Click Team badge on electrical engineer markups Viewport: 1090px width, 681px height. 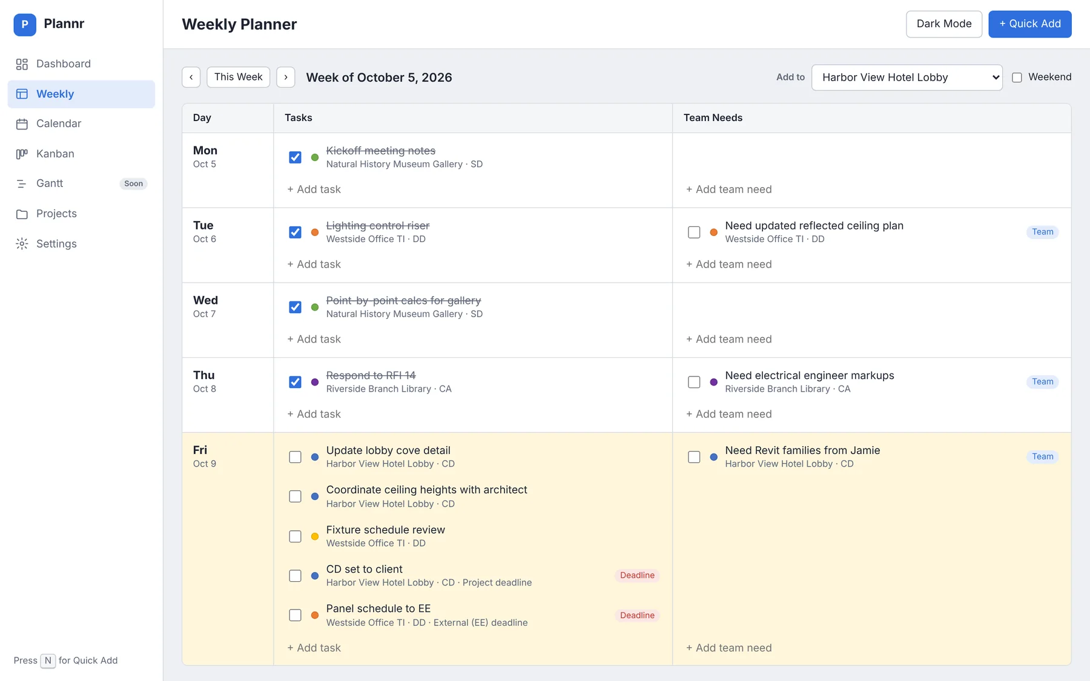(1042, 381)
